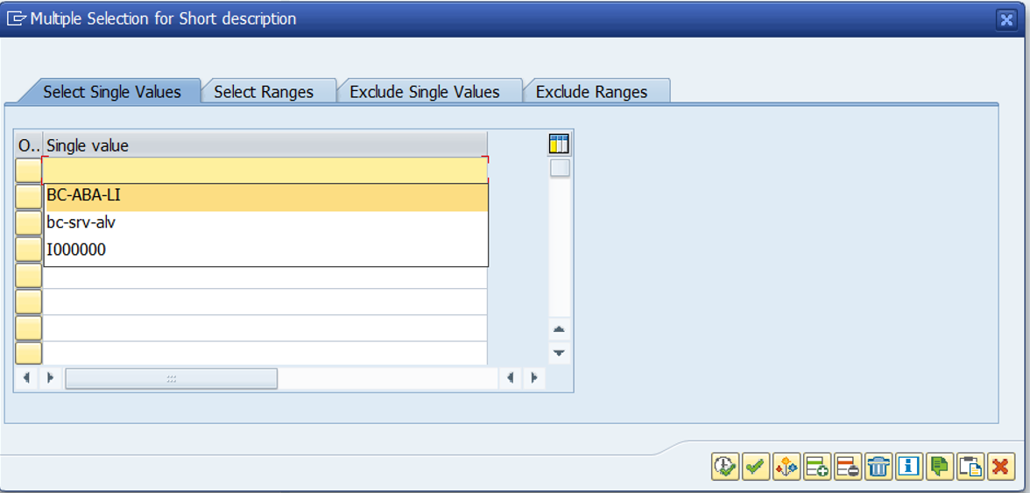1030x493 pixels.
Task: Click the Copy/Execute clock-check icon
Action: [725, 466]
